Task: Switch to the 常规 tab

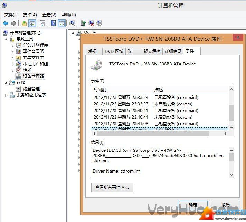Action: pos(94,51)
